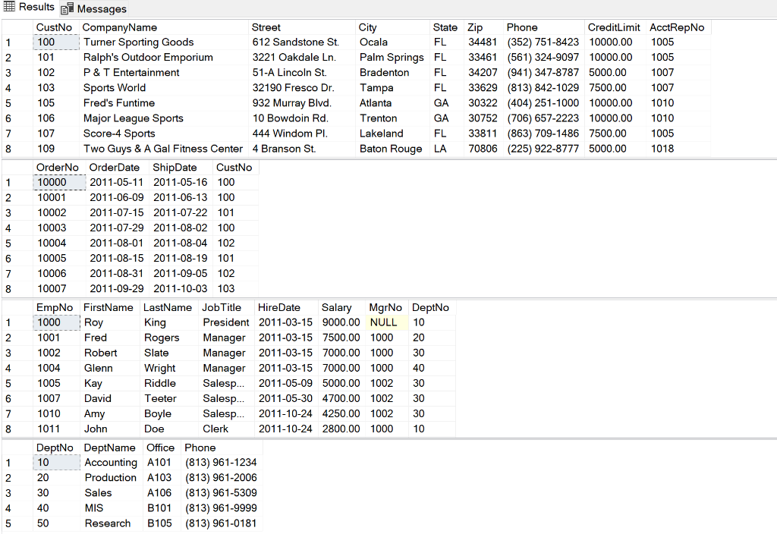777x534 pixels.
Task: Click phone cell '(706) 657-2223'
Action: 543,118
